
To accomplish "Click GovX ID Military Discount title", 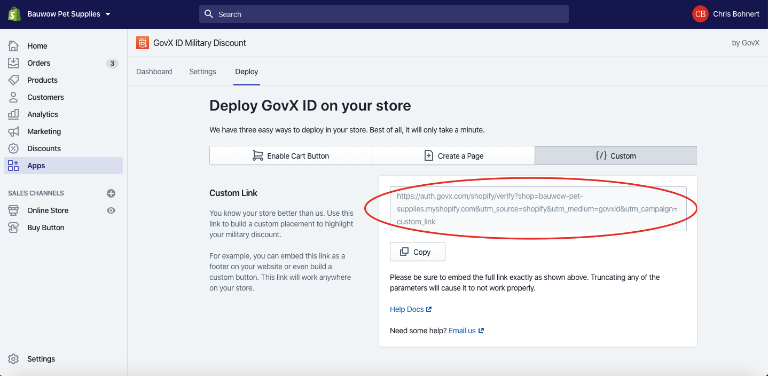I will (x=200, y=43).
